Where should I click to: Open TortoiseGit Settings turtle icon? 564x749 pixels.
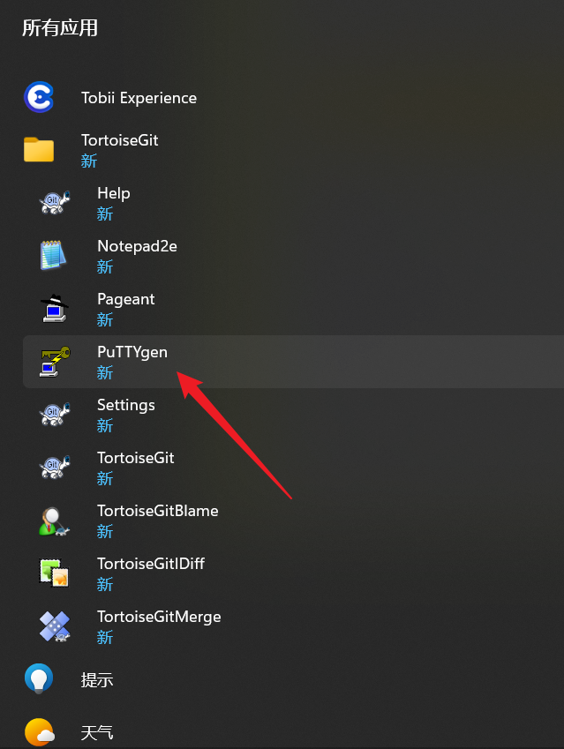pos(55,415)
